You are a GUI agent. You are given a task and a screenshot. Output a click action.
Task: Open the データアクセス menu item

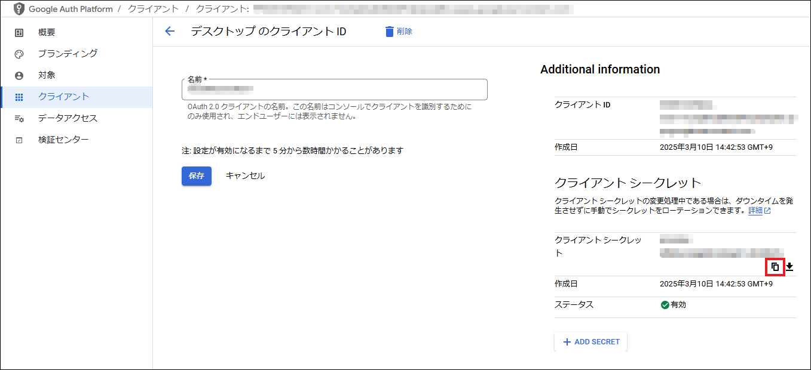[68, 118]
